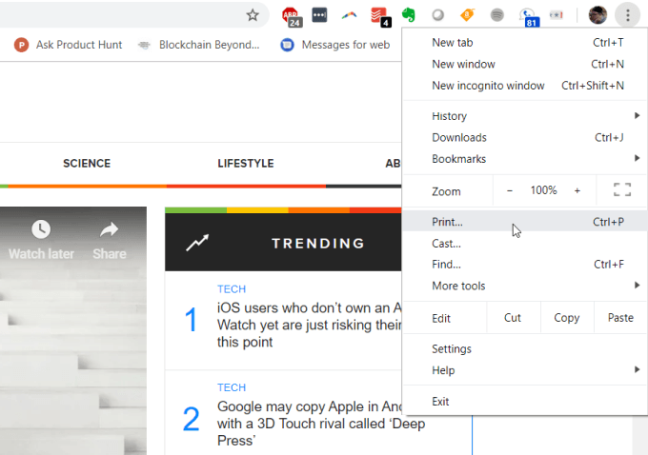Open the Google Deep Press article
This screenshot has height=455, width=648.
click(321, 424)
